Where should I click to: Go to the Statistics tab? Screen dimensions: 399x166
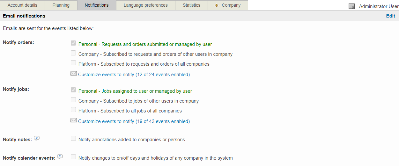[x=191, y=5]
